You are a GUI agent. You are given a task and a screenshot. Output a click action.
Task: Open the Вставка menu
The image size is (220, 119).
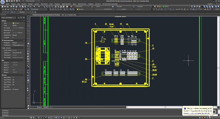point(24,4)
